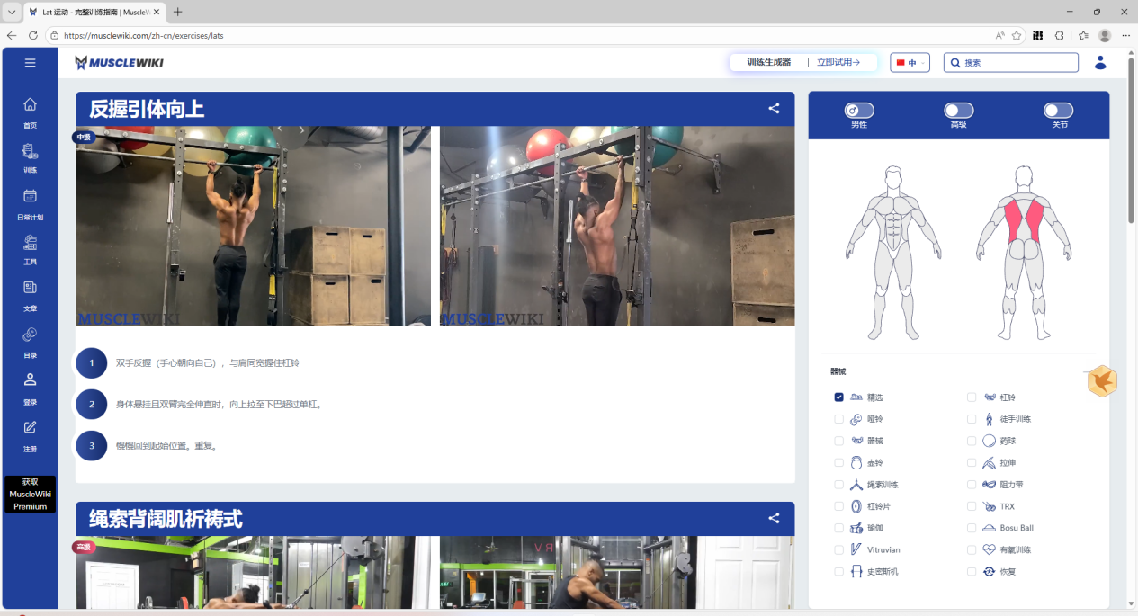Screen dimensions: 1138x616
Task: Click the 绳索训练 cable equipment icon
Action: pyautogui.click(x=856, y=485)
